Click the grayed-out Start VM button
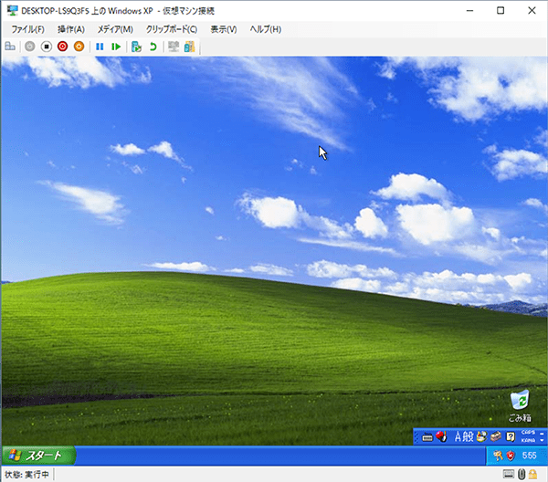The width and height of the screenshot is (548, 482). (x=30, y=47)
